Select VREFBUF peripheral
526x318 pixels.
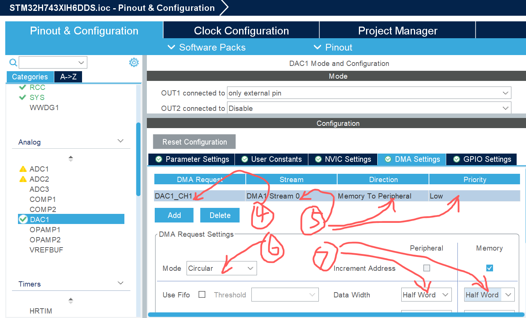point(46,250)
